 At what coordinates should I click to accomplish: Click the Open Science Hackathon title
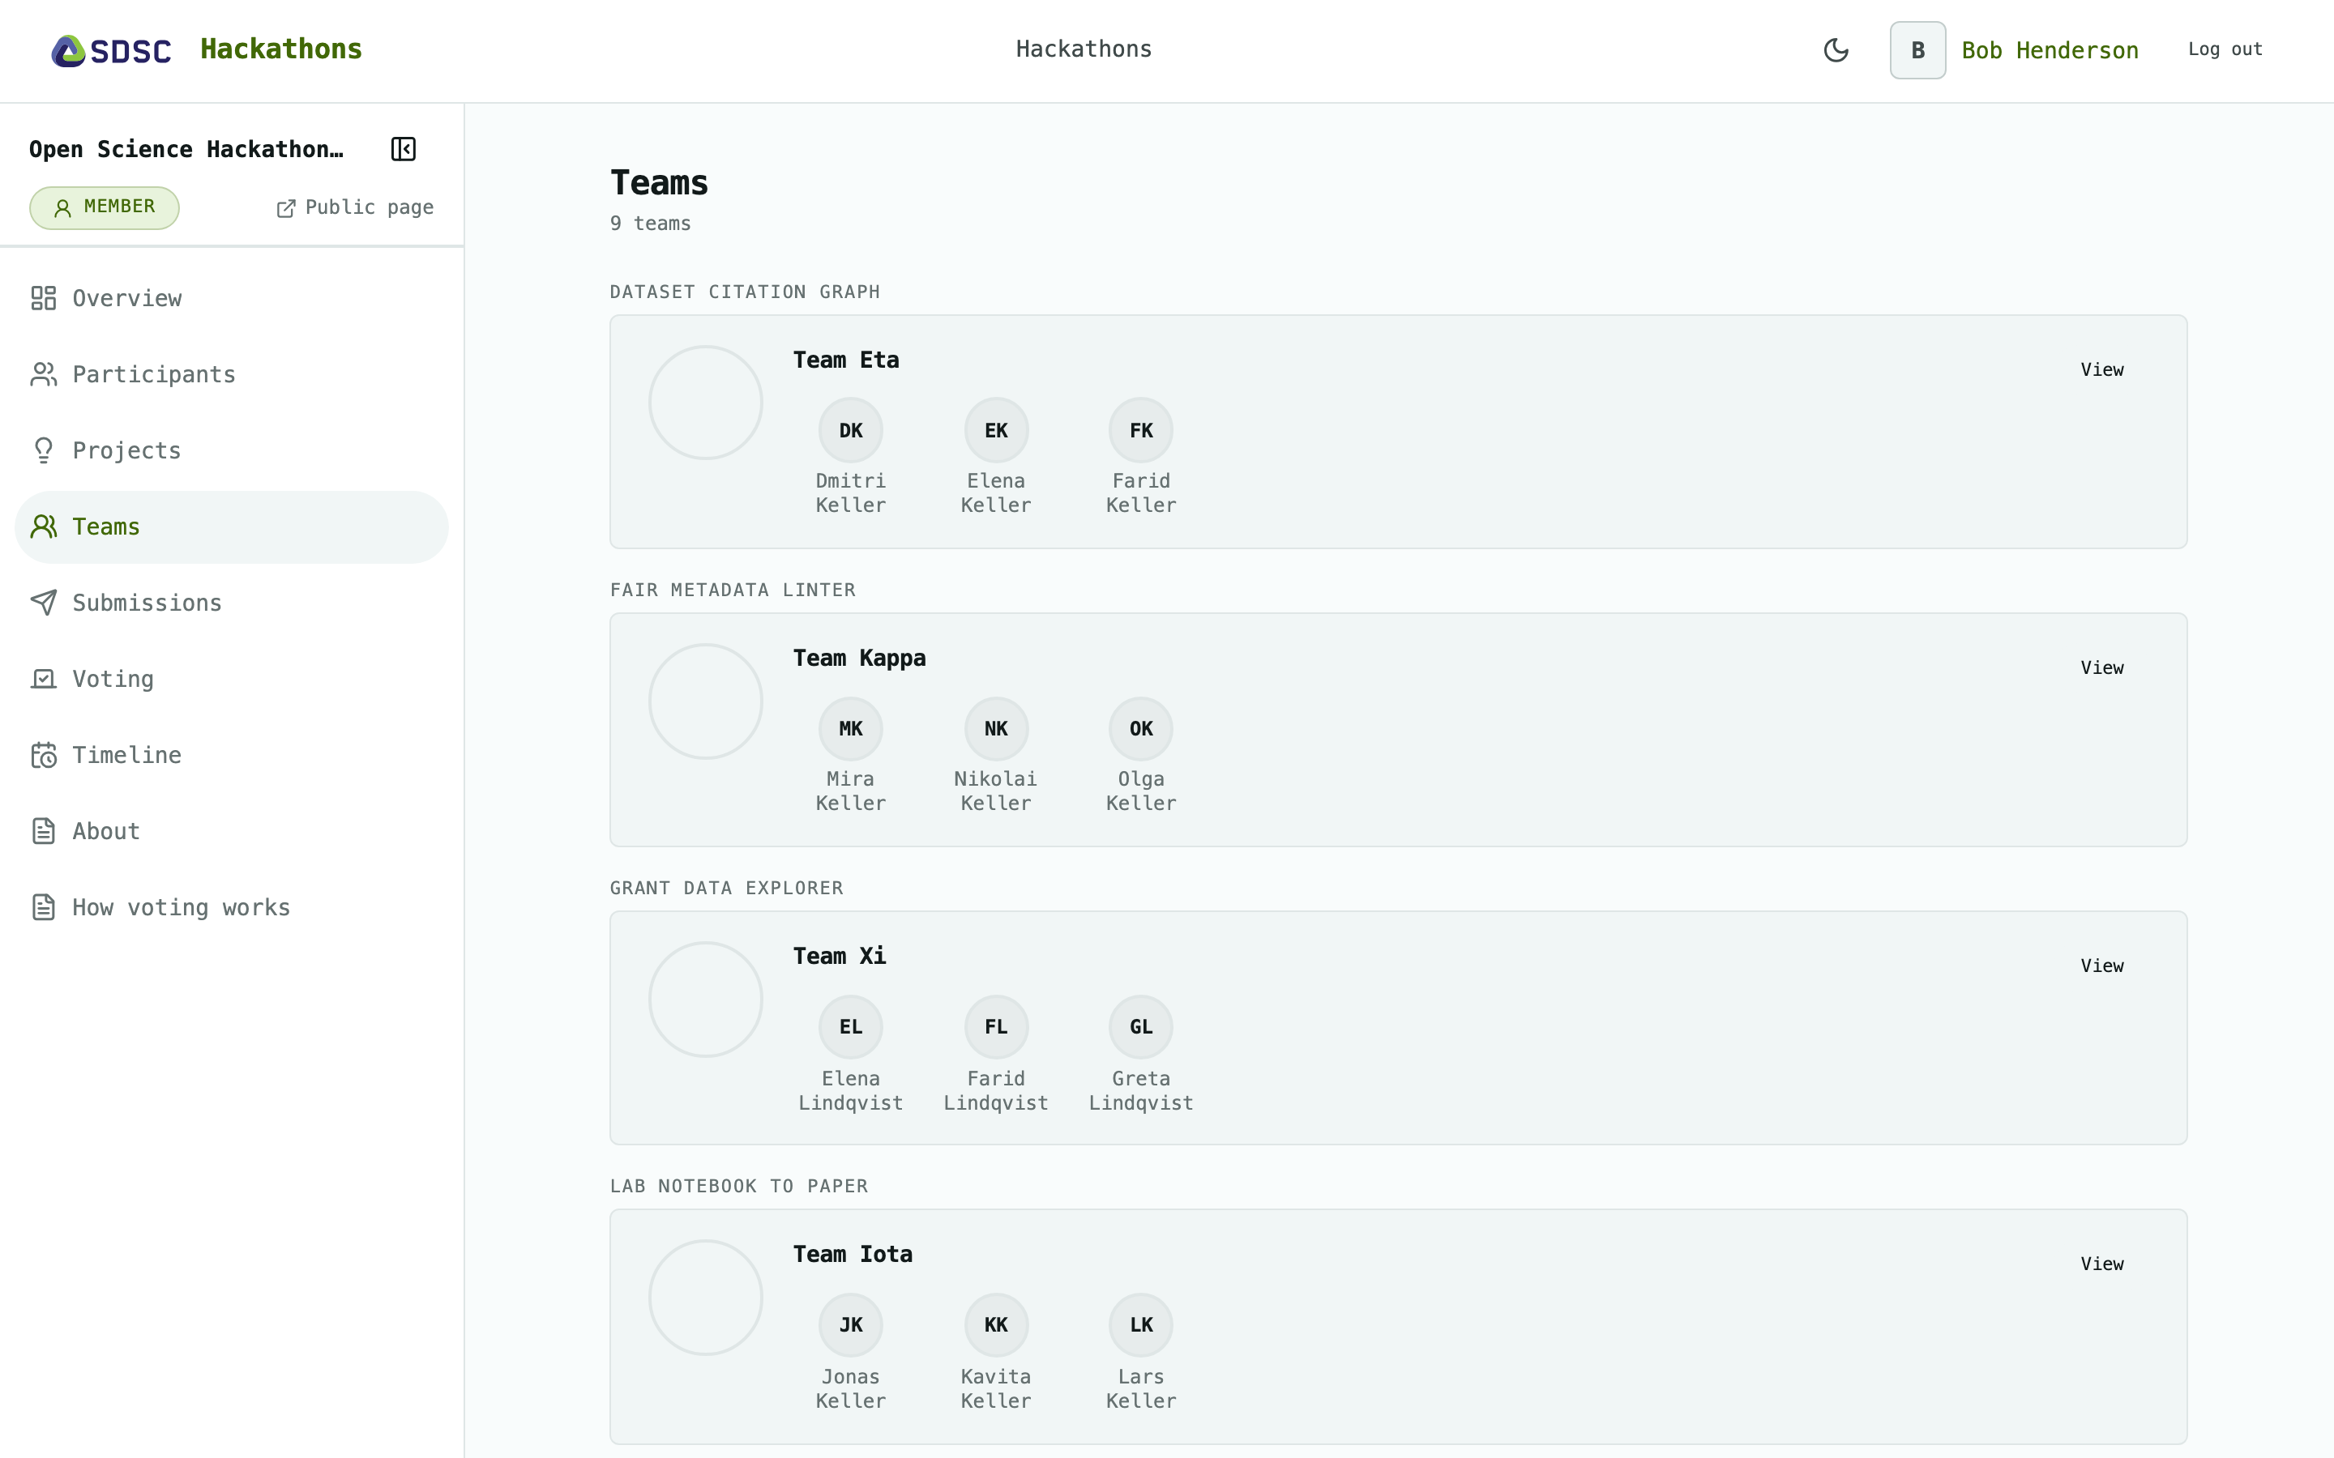[186, 150]
